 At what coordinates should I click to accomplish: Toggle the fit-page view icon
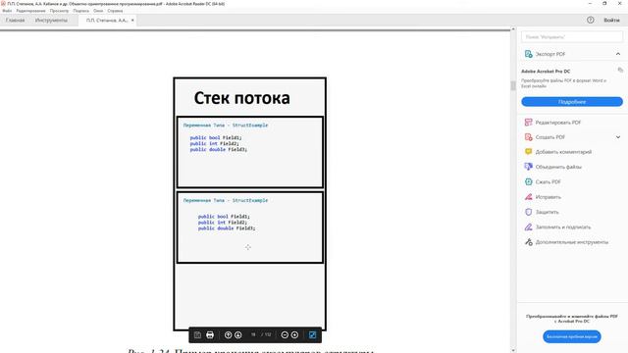(x=312, y=335)
